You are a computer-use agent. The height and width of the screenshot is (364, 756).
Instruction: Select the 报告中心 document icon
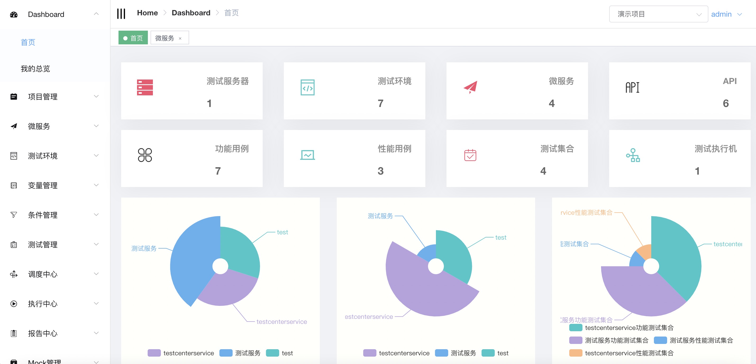pyautogui.click(x=14, y=333)
